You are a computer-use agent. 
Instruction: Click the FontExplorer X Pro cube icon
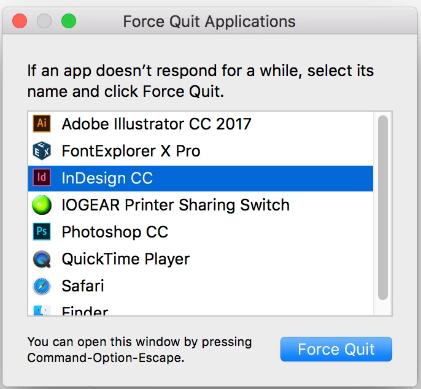tap(42, 150)
